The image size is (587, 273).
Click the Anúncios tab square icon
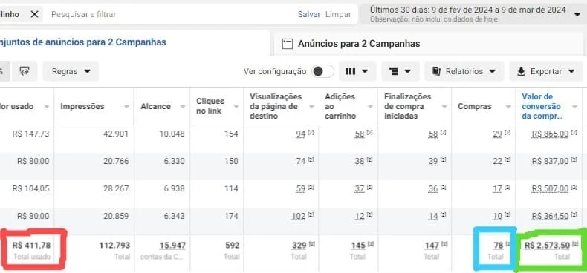[x=287, y=44]
